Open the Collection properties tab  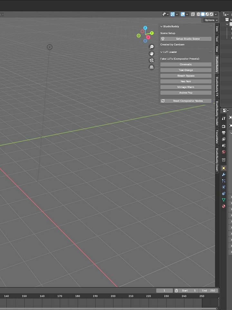pyautogui.click(x=224, y=160)
